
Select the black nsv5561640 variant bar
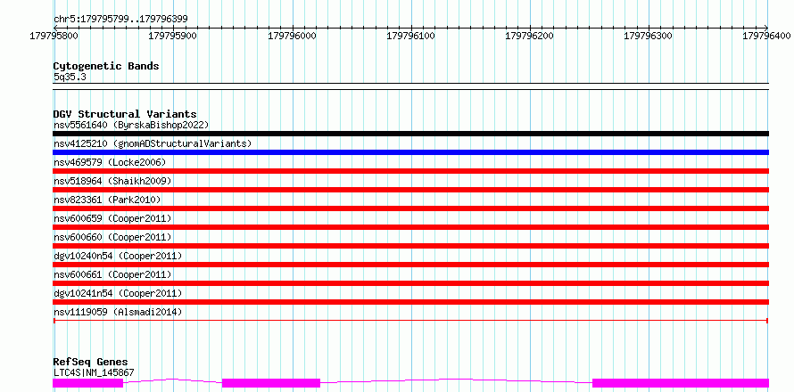pos(410,134)
